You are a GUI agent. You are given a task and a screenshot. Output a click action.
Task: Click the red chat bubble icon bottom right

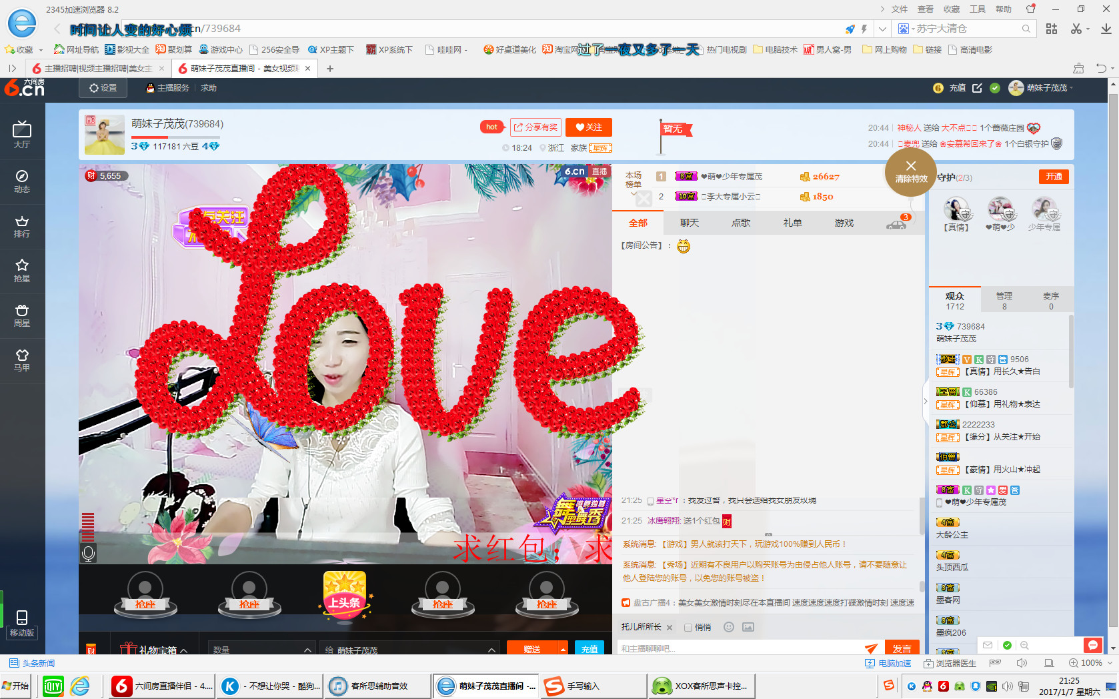[x=1092, y=645]
